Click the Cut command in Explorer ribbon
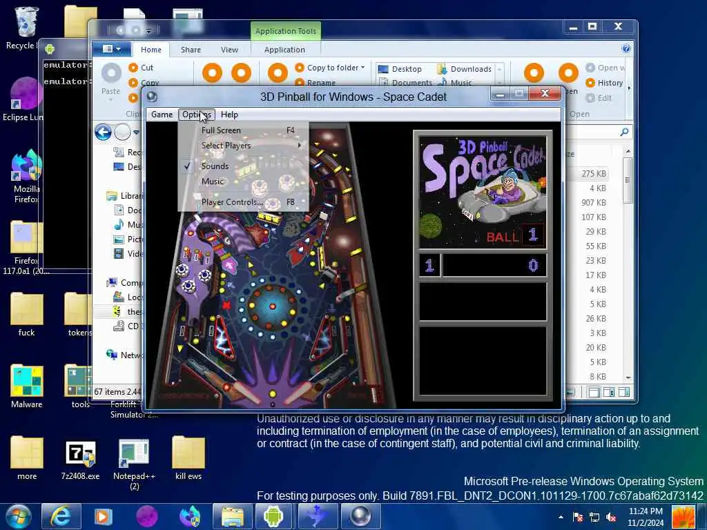The width and height of the screenshot is (707, 530). pos(142,68)
